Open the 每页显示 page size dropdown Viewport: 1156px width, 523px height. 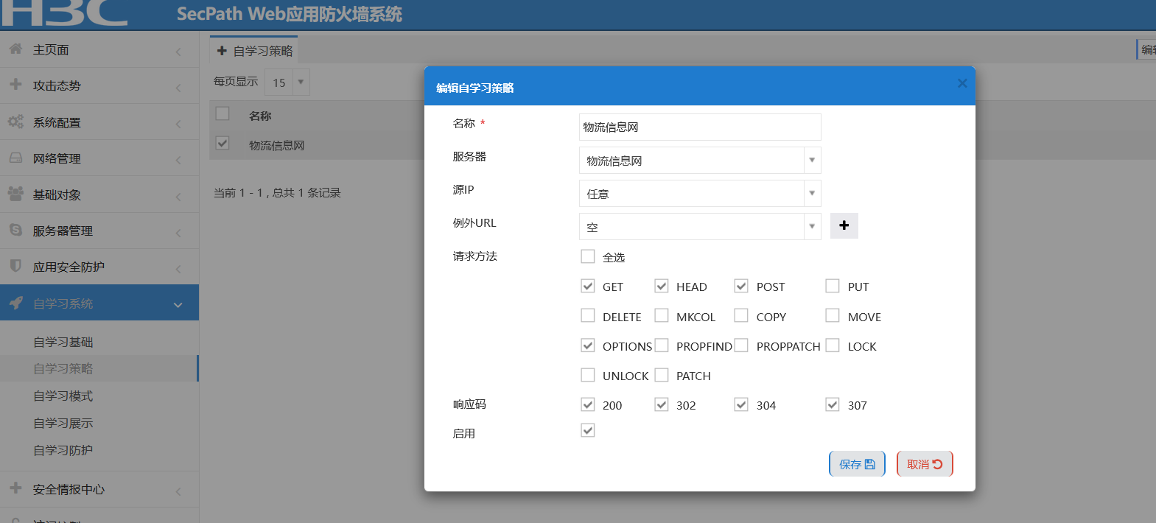click(x=287, y=83)
